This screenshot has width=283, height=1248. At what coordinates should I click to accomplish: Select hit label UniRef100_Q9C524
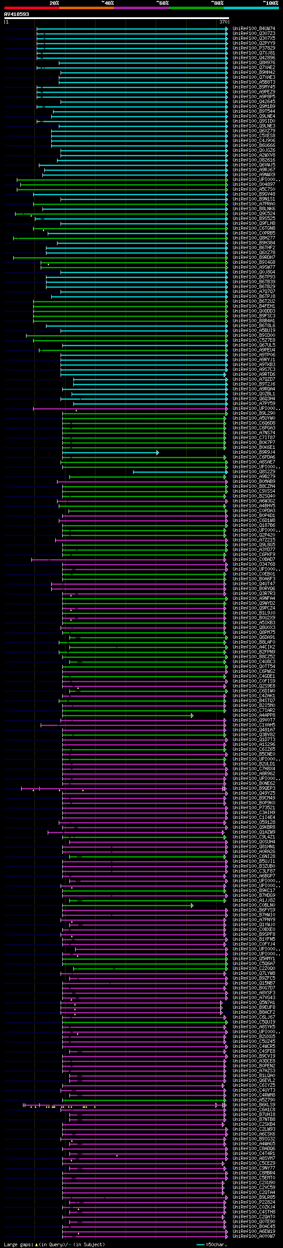click(254, 214)
